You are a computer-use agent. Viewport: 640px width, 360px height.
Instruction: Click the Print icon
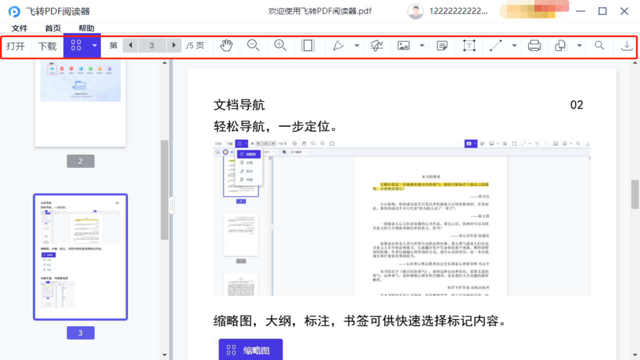pos(534,45)
